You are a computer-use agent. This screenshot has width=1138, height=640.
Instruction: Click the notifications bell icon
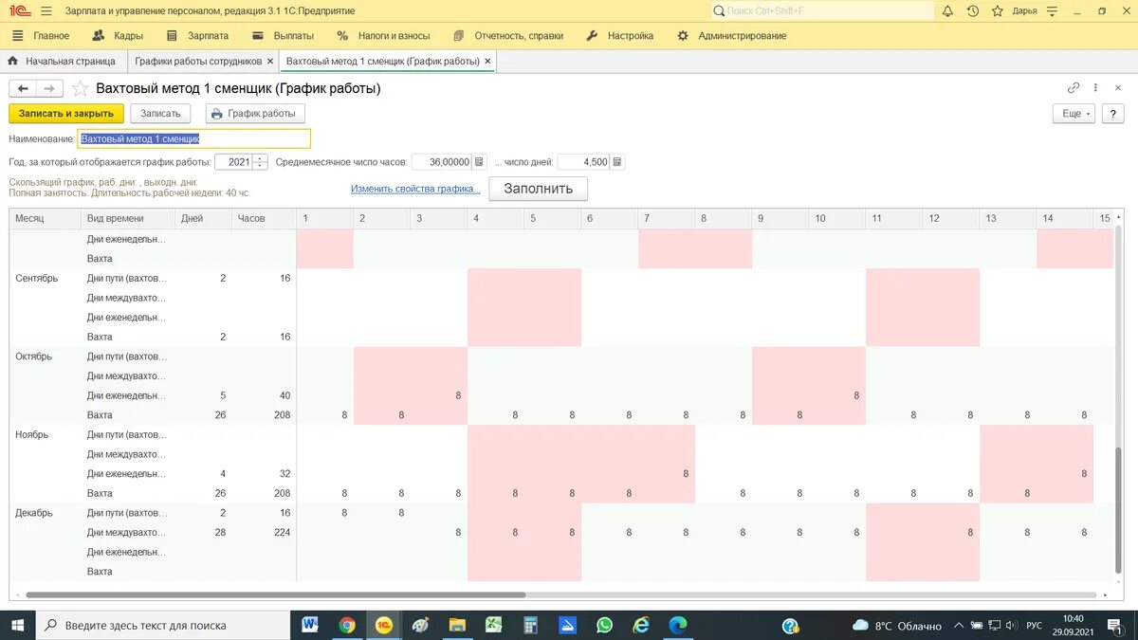(x=947, y=10)
